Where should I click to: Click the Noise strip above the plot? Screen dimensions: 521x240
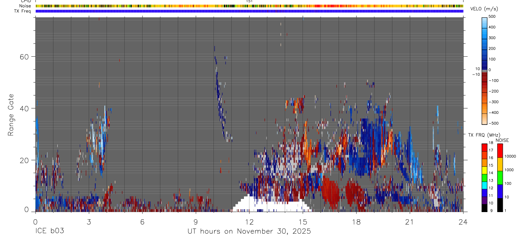click(x=249, y=6)
